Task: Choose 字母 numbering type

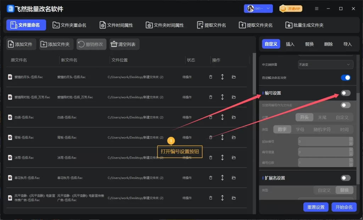Action: 300,130
